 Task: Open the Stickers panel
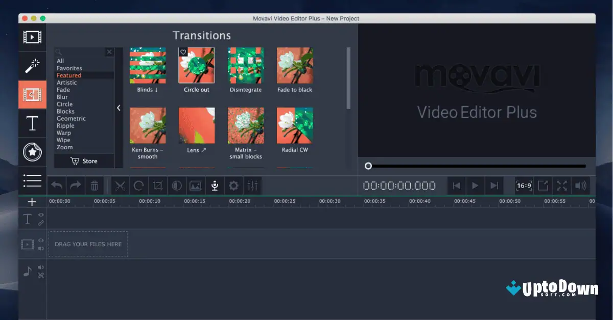click(32, 152)
